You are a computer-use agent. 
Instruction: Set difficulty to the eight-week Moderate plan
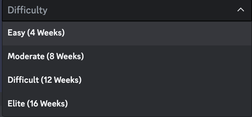click(x=127, y=57)
